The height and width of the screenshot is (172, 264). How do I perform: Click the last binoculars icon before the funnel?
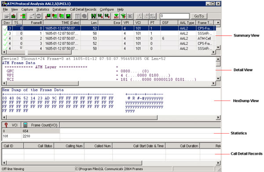pos(107,16)
